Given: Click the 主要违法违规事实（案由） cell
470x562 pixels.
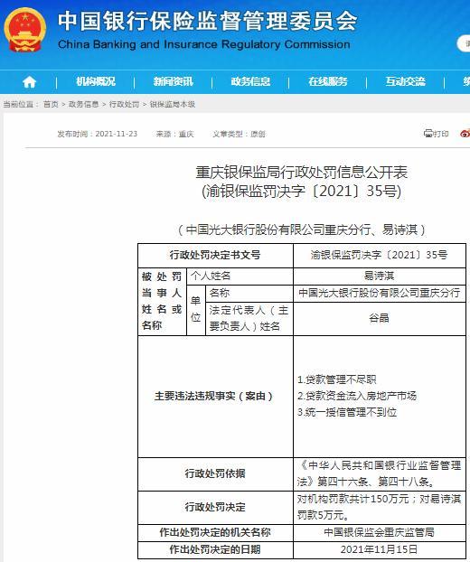Looking at the screenshot, I should tap(215, 397).
